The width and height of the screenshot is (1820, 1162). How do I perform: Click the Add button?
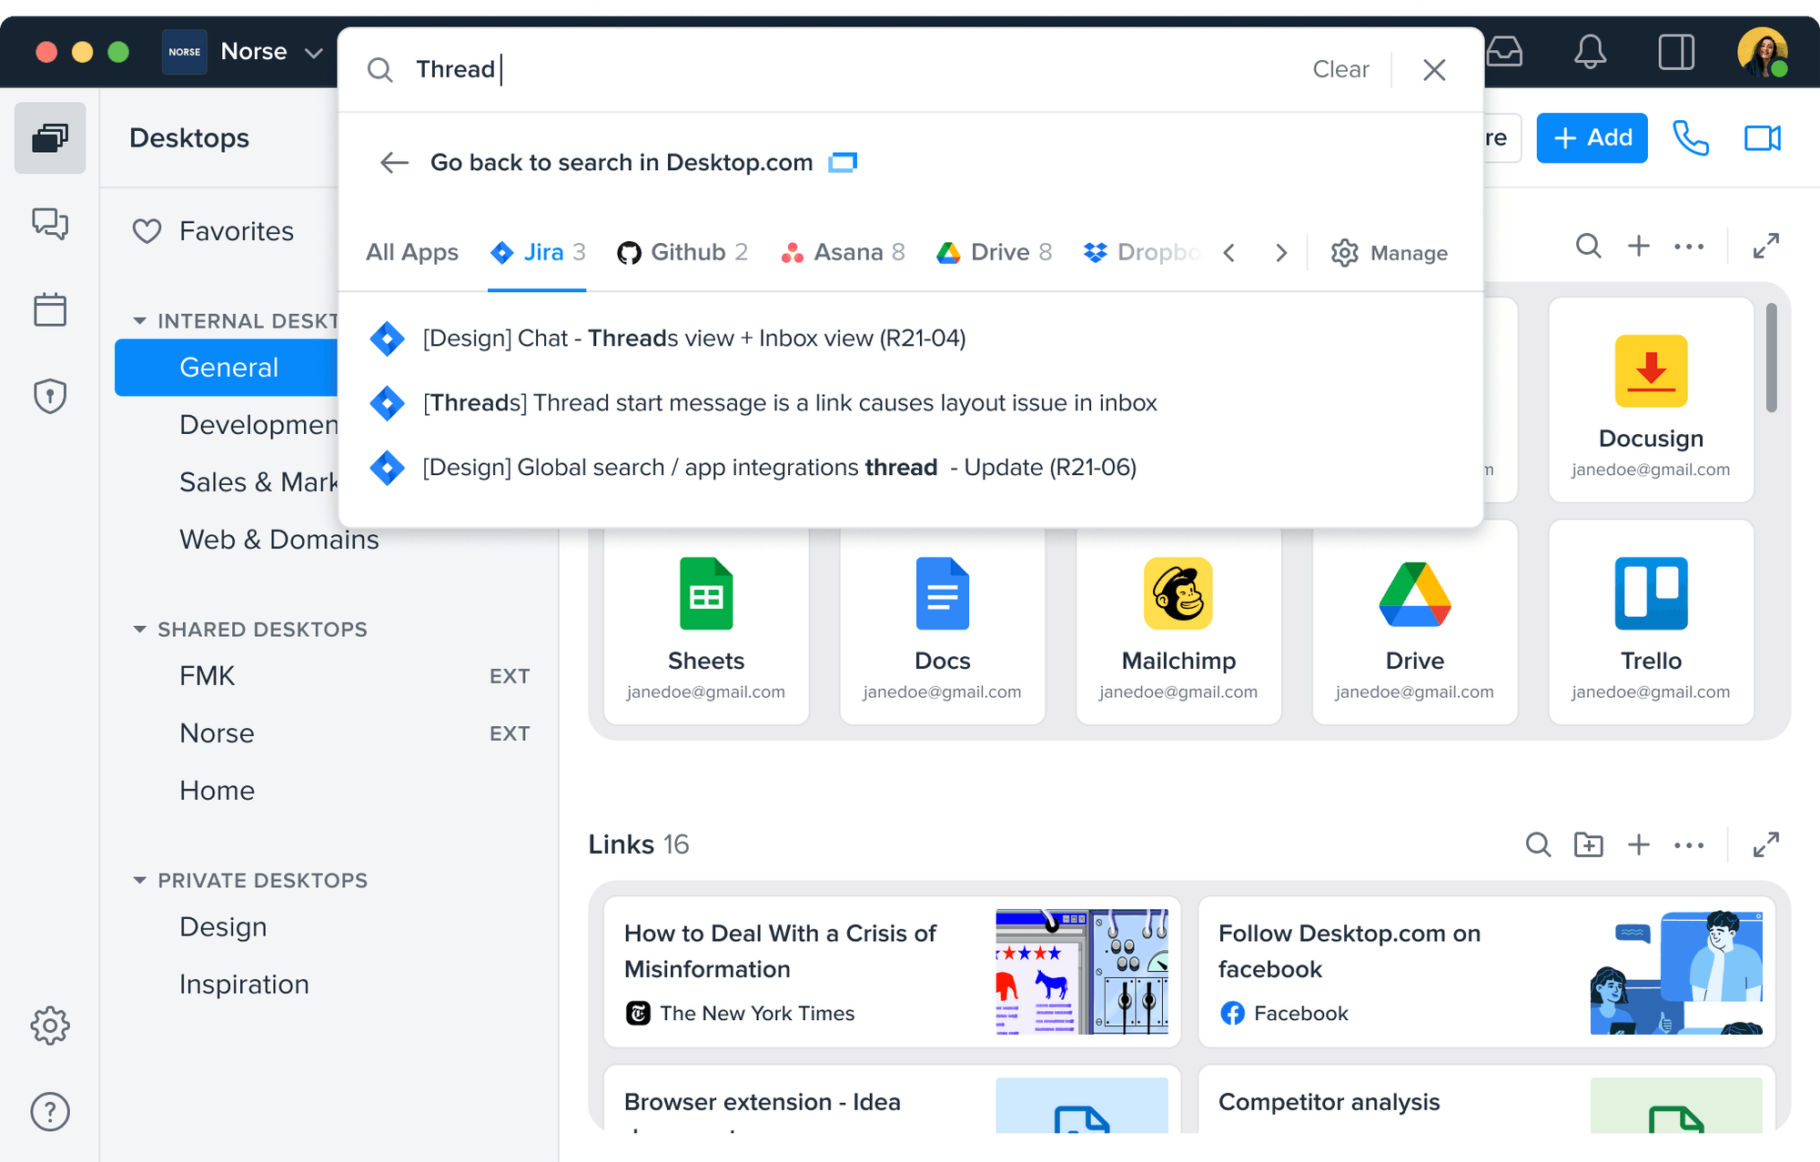tap(1592, 137)
